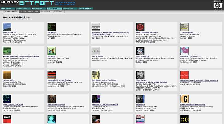Click the Re-media eye thumbnail

(x=140, y=99)
